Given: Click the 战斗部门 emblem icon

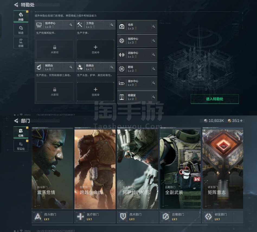Looking at the screenshot, I should 38,216.
